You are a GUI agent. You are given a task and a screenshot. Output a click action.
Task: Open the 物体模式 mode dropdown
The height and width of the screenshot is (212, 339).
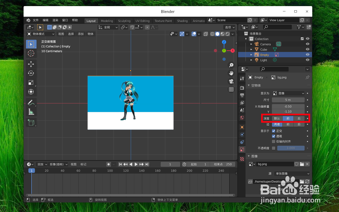tap(41, 34)
